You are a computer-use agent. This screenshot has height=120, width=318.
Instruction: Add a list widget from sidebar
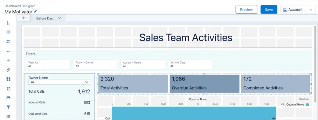[x=8, y=42]
